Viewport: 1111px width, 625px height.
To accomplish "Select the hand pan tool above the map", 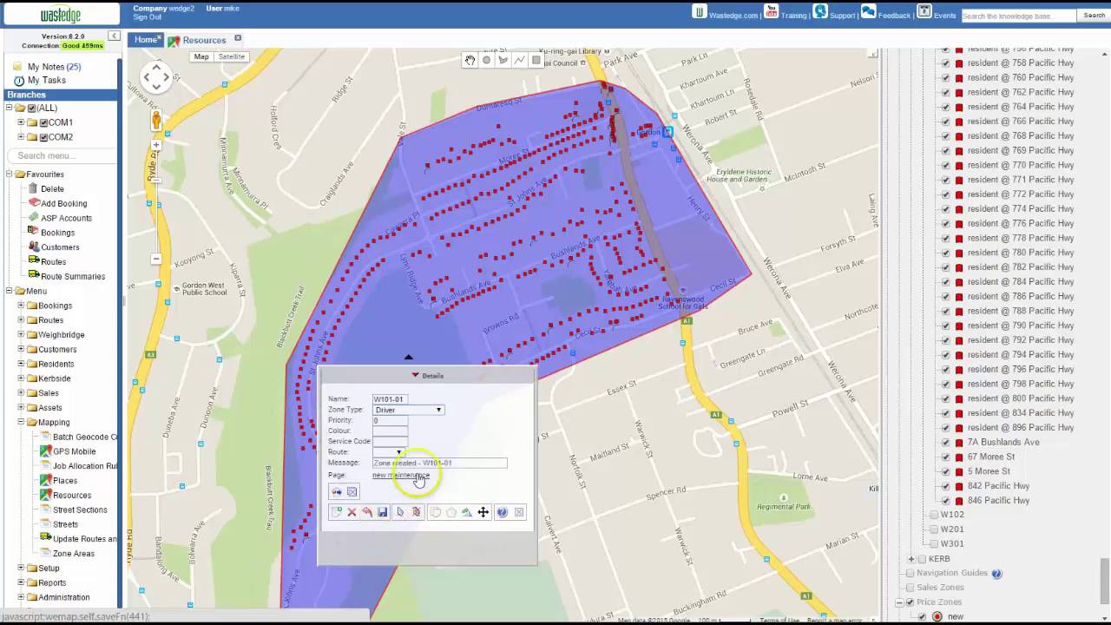I will click(470, 60).
